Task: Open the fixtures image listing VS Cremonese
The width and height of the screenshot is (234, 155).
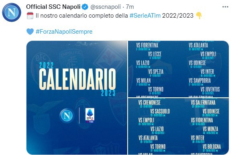Action: pyautogui.click(x=179, y=126)
